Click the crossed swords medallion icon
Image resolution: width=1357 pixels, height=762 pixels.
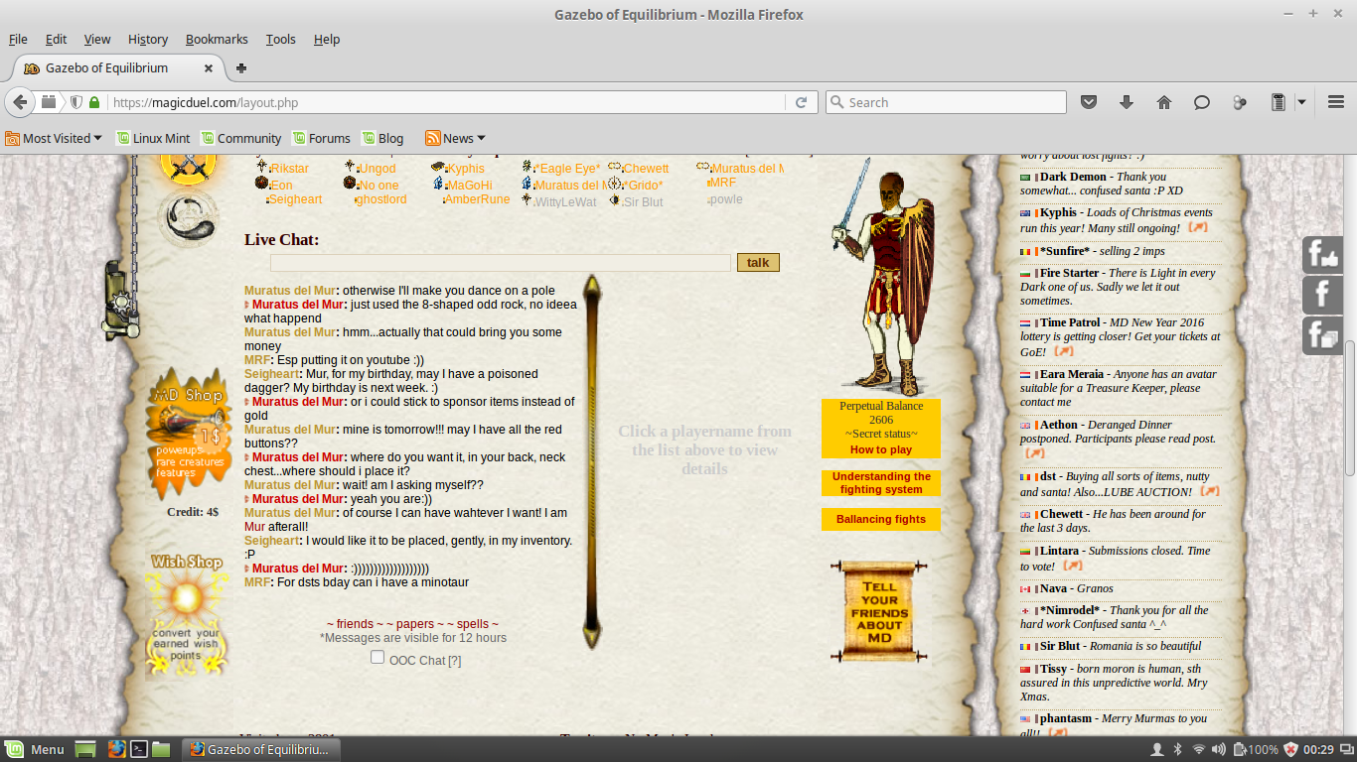click(x=187, y=170)
